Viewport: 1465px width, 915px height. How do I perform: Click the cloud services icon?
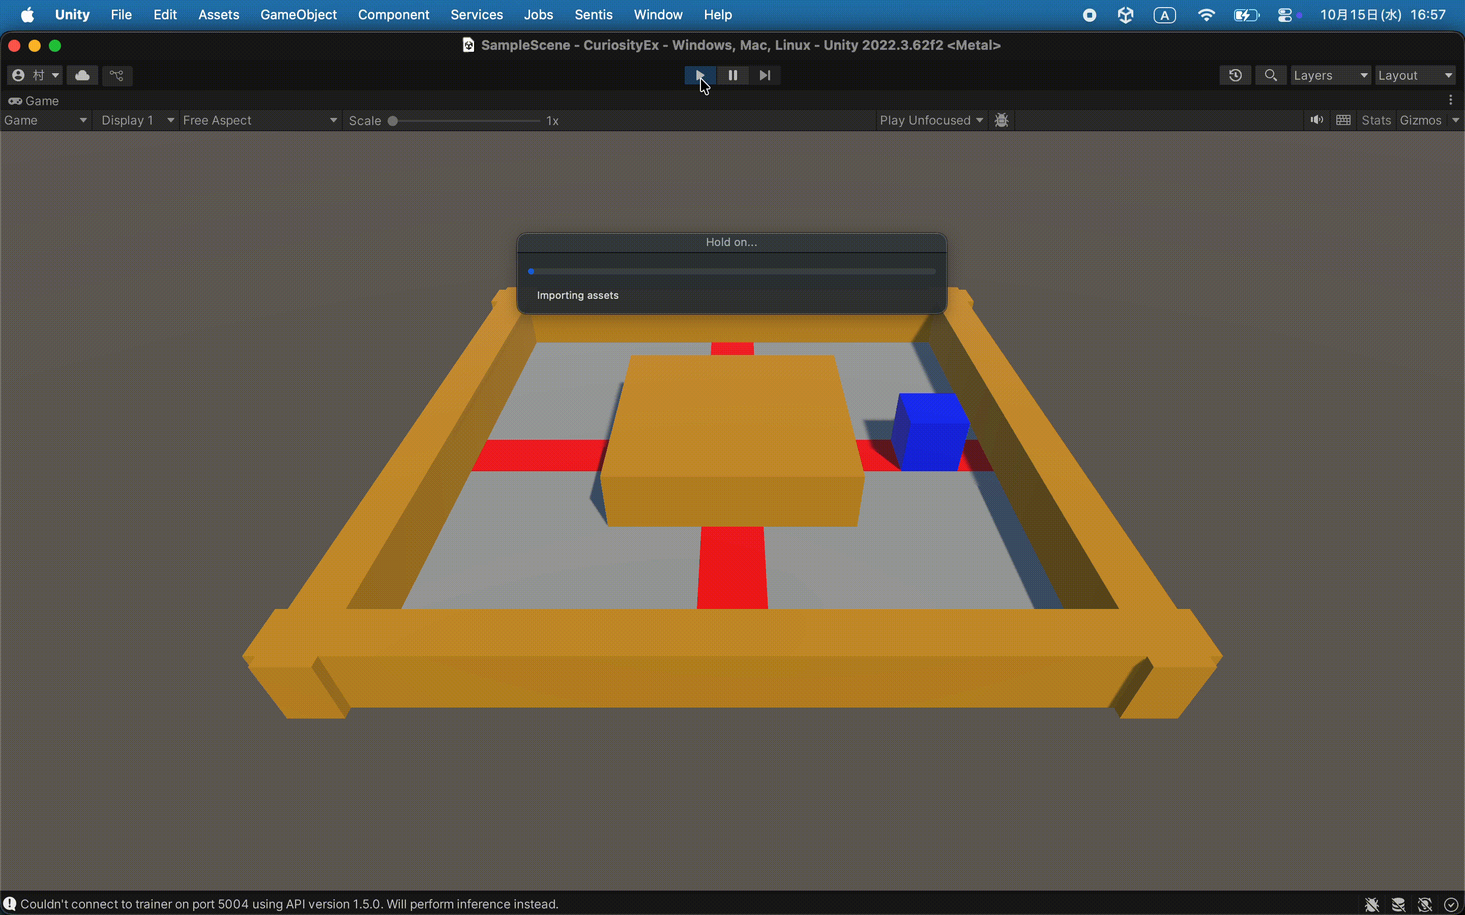(82, 76)
